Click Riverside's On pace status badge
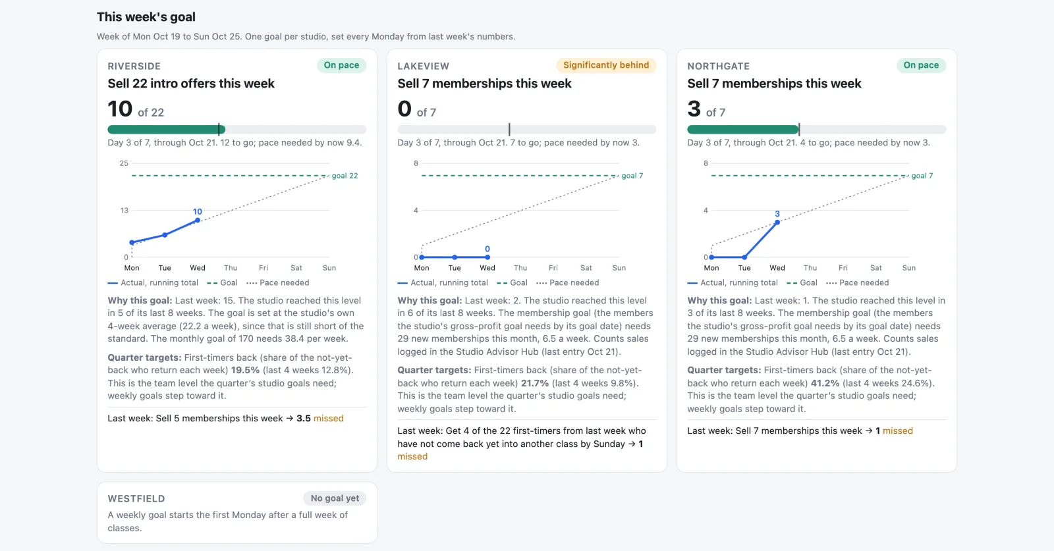Image resolution: width=1054 pixels, height=551 pixels. (x=341, y=65)
